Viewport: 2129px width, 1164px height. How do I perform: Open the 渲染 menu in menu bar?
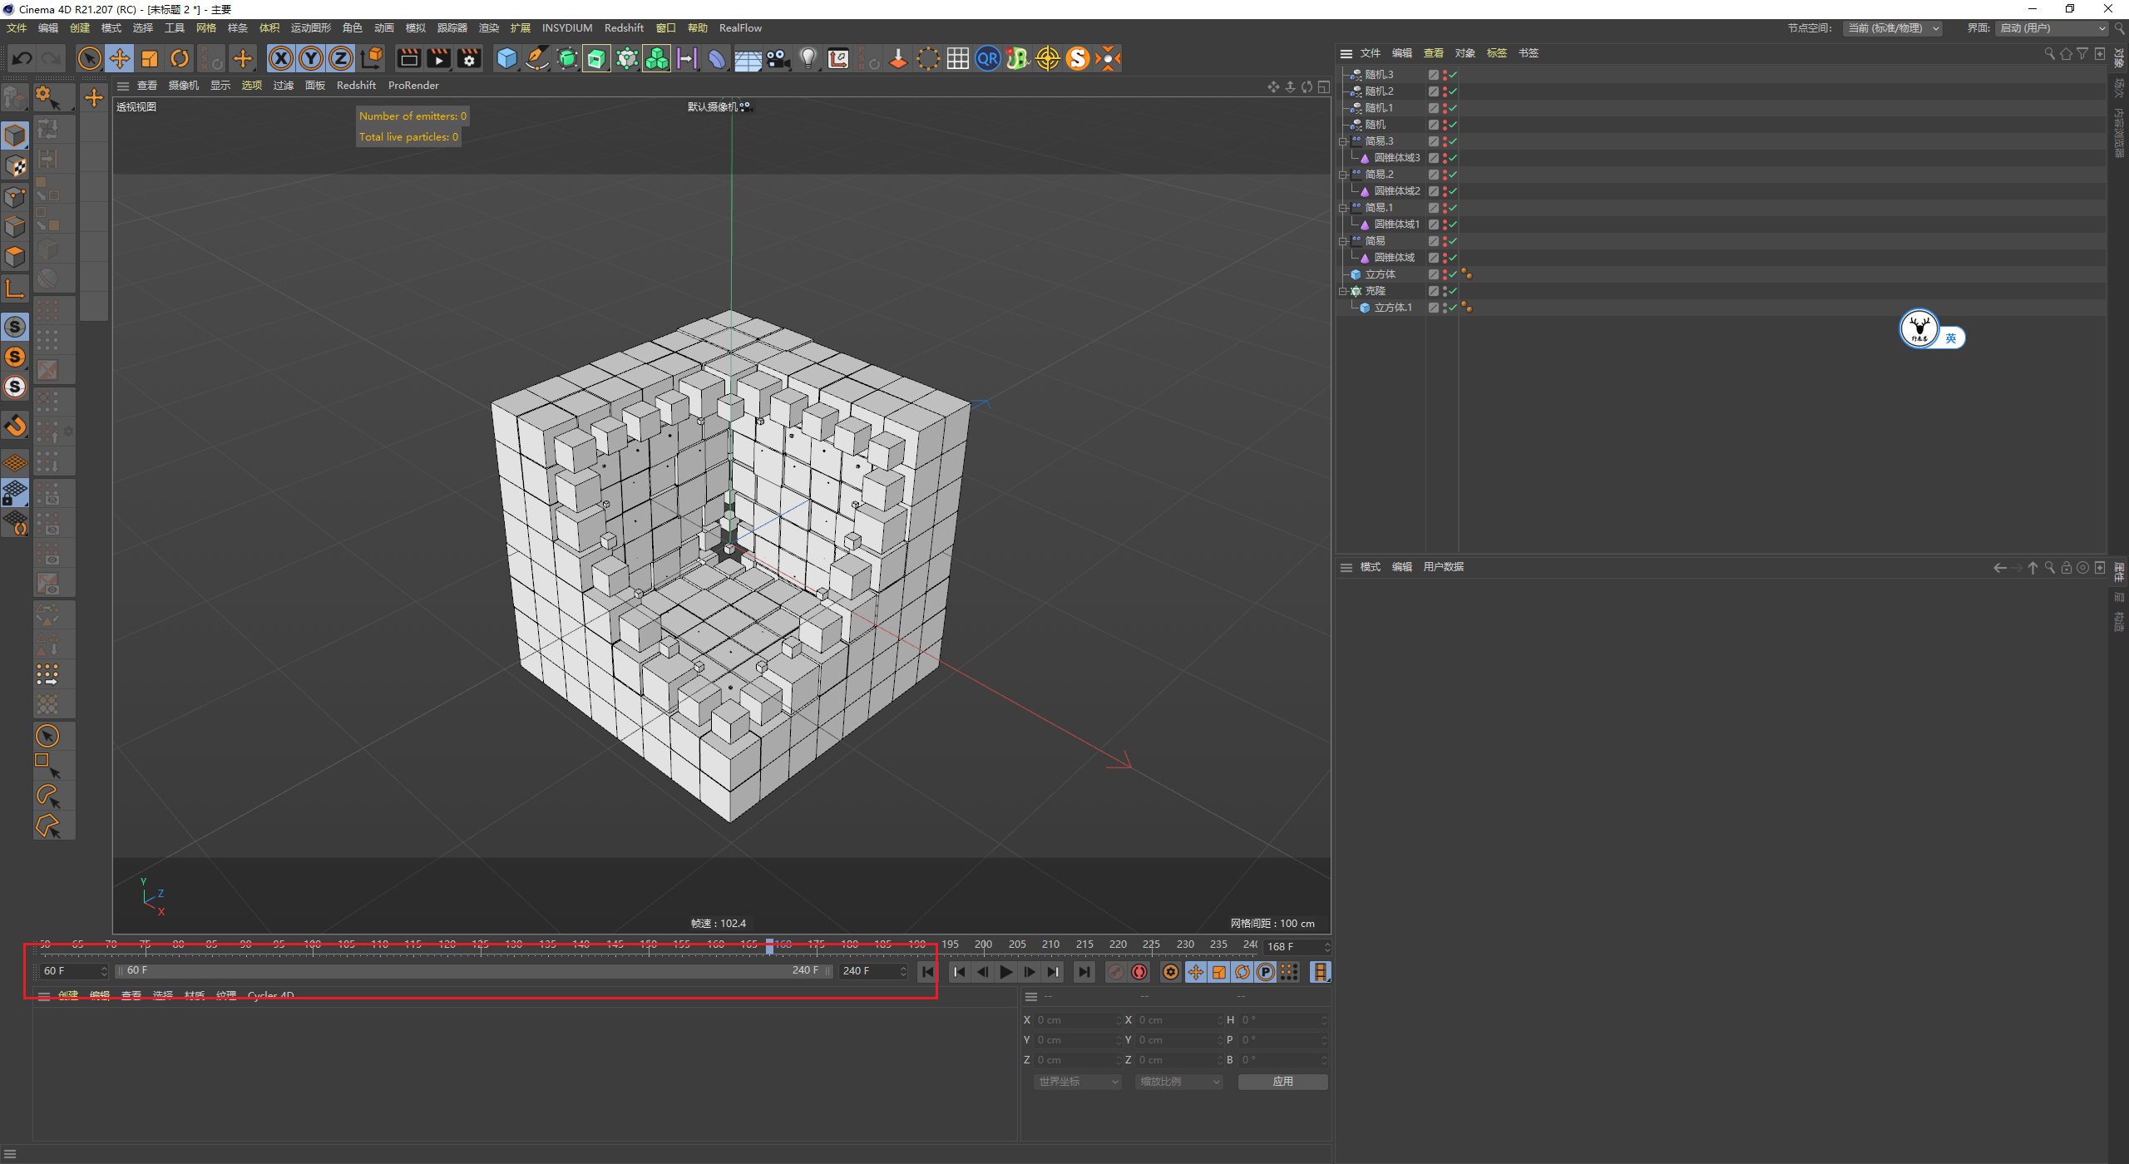coord(489,28)
